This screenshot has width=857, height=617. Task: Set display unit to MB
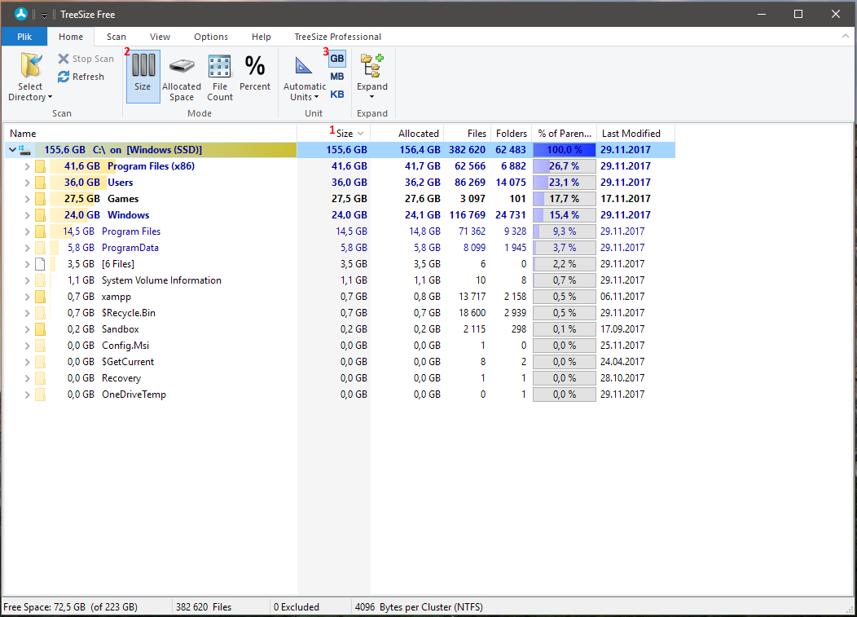[337, 77]
